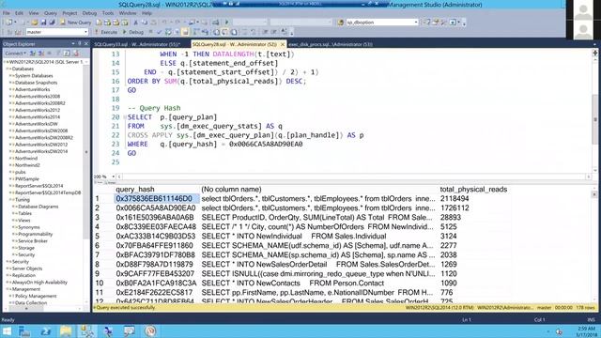Select the Tables folder under Tuning

tap(25, 213)
